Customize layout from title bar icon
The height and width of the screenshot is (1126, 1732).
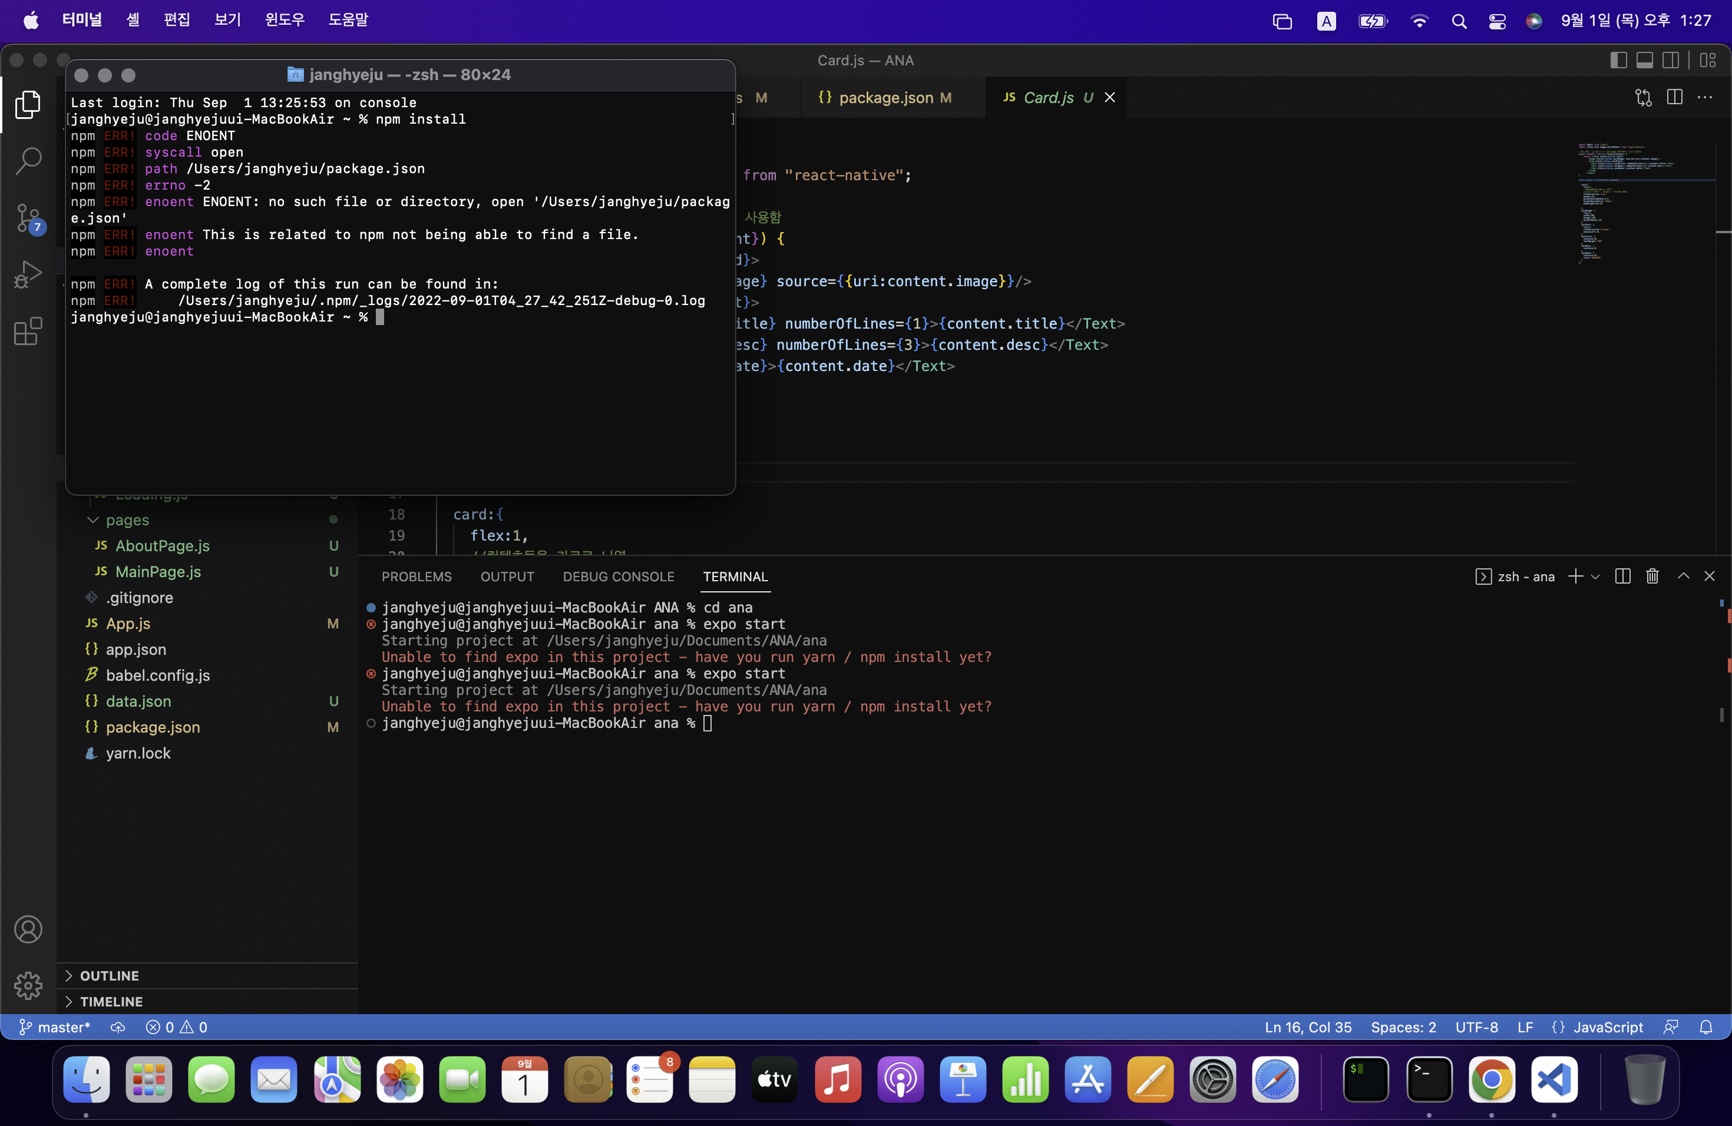[1708, 61]
